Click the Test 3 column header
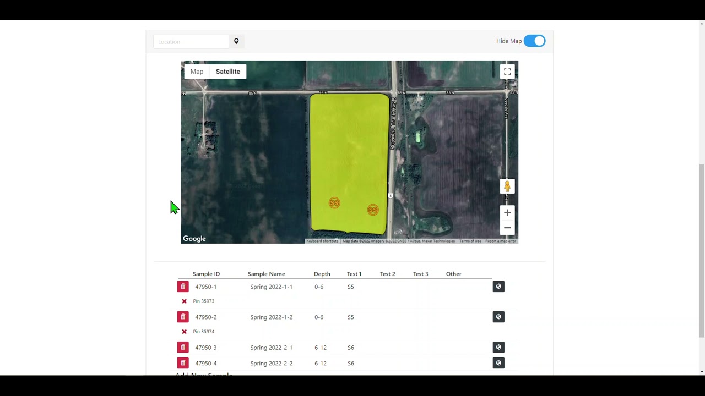This screenshot has width=705, height=396. pos(420,274)
